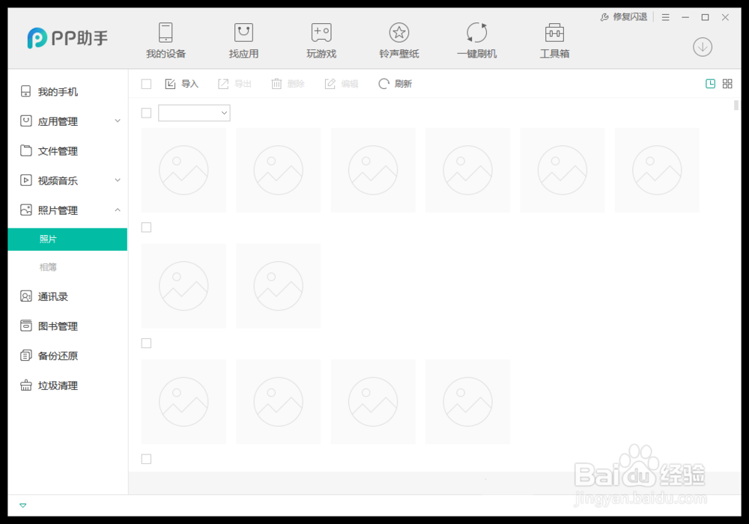Tick the select-all checkbox in toolbar

[x=146, y=84]
